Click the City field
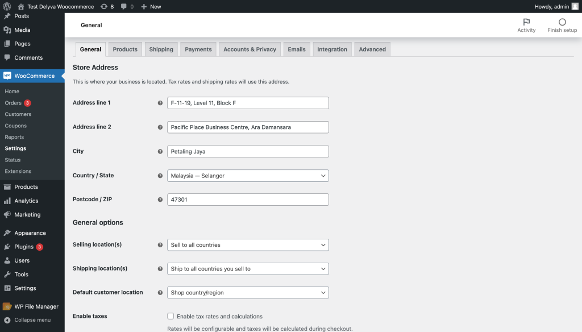 tap(248, 152)
